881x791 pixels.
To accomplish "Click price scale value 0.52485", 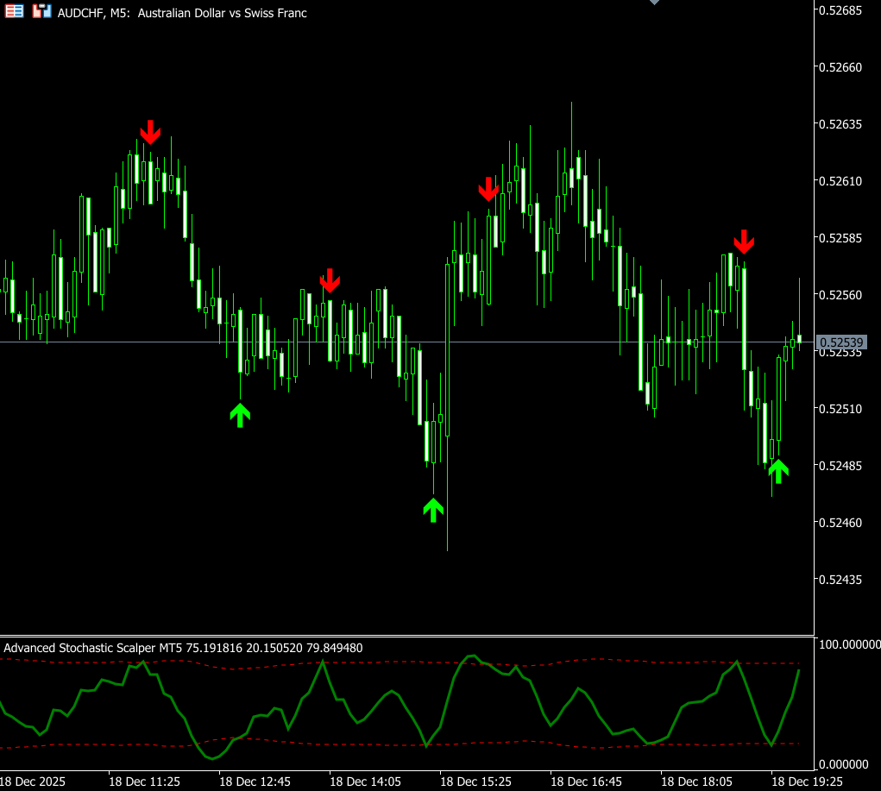I will pyautogui.click(x=840, y=466).
